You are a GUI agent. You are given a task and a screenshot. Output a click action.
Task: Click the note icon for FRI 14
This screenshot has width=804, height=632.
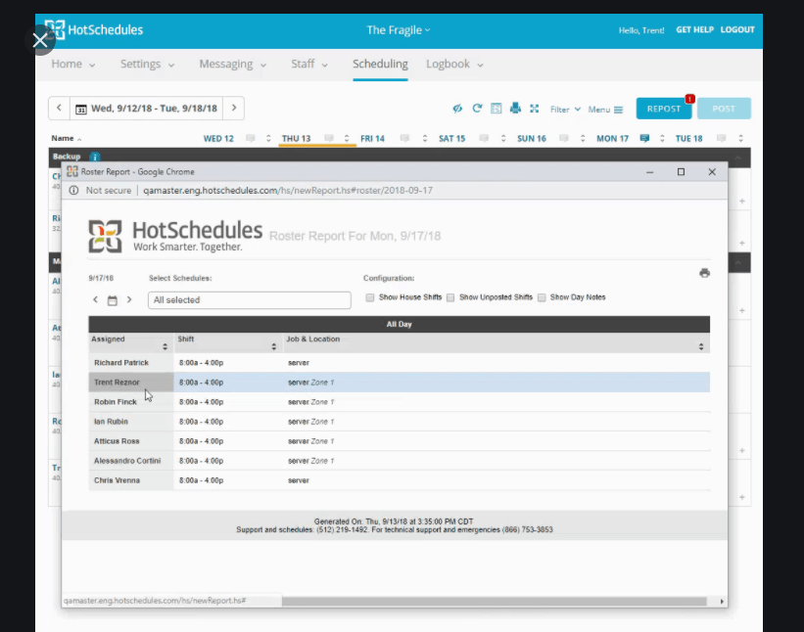404,138
